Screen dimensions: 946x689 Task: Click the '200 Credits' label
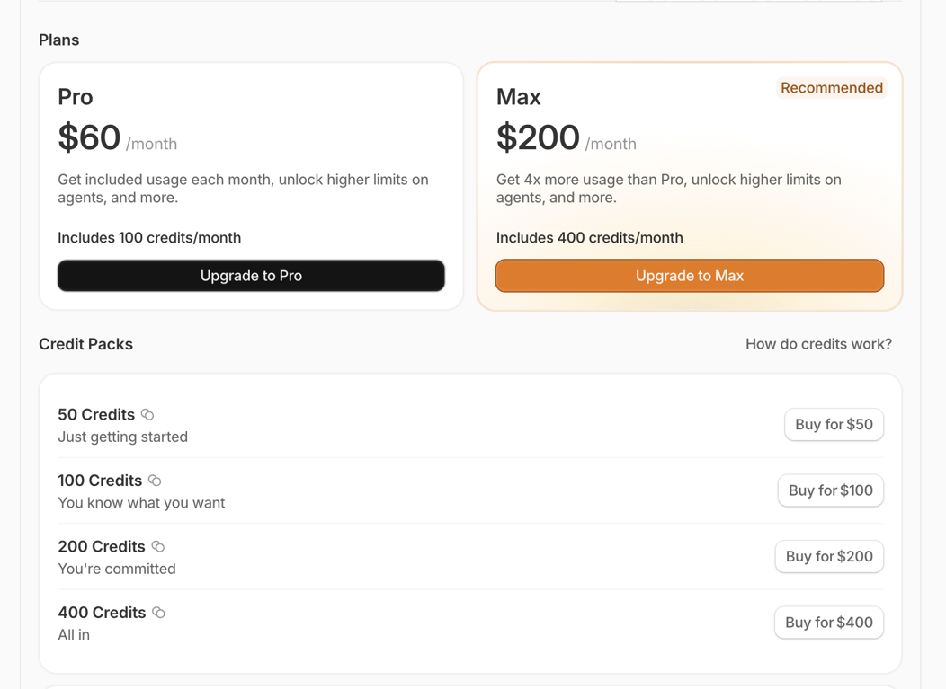tap(102, 547)
